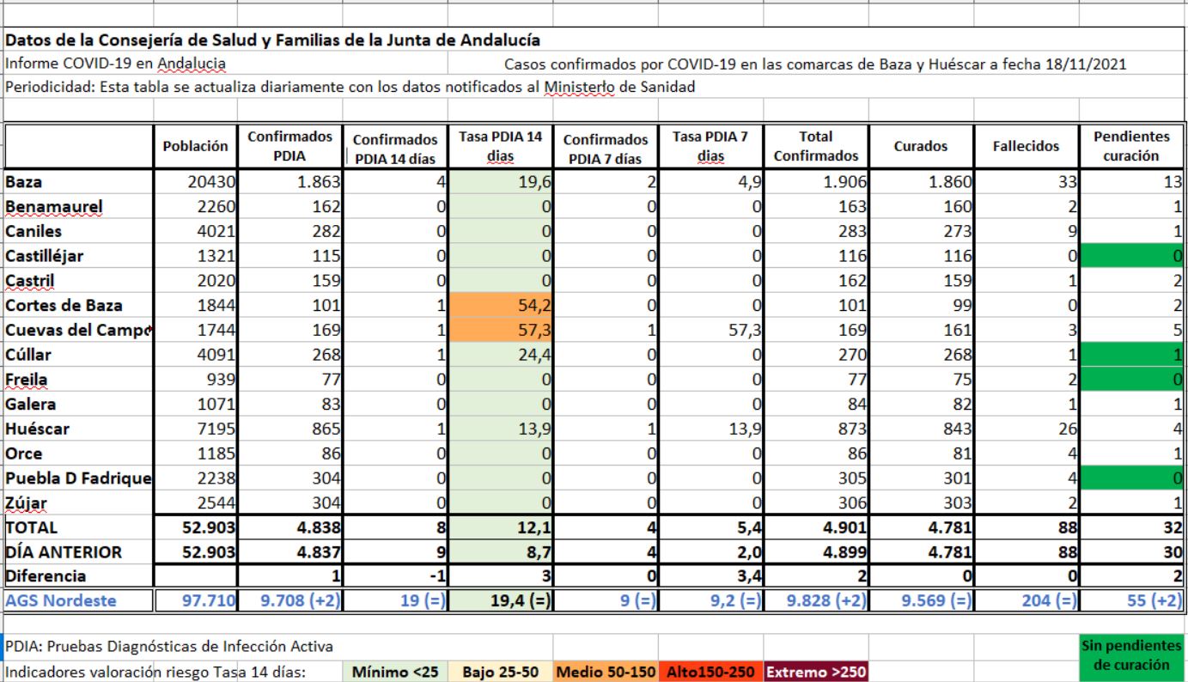The image size is (1188, 682).
Task: Select the TOTAL row label cell
Action: (78, 528)
